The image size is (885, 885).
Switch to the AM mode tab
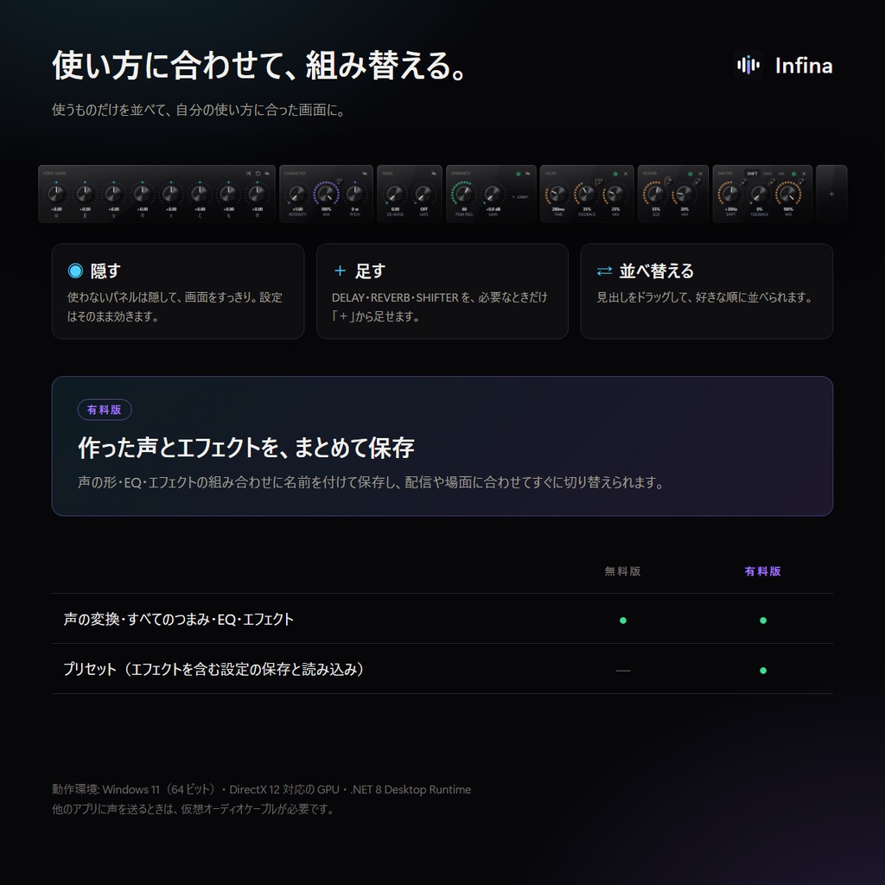click(781, 173)
